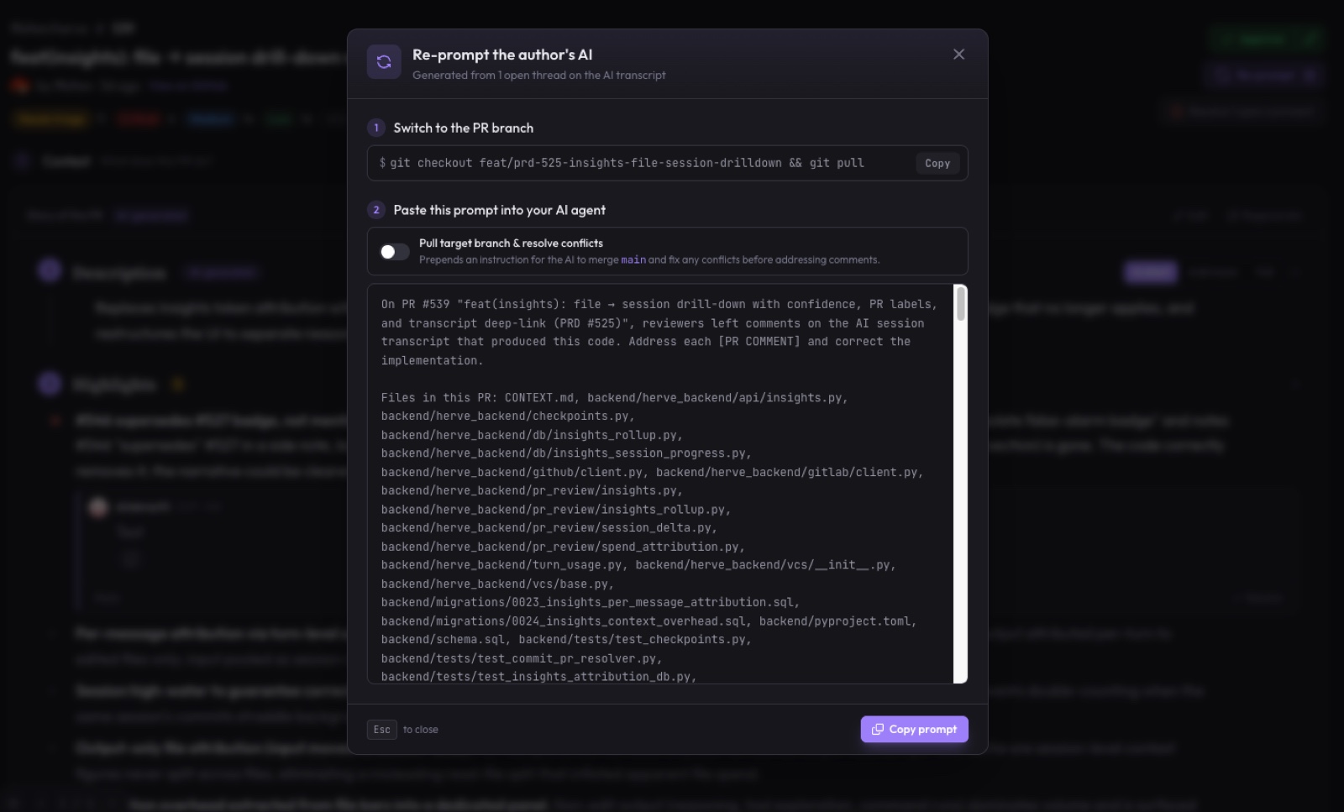
Task: Click the line "backend/herve_backend/pr_review/spend_attribution.py,"
Action: [x=563, y=547]
